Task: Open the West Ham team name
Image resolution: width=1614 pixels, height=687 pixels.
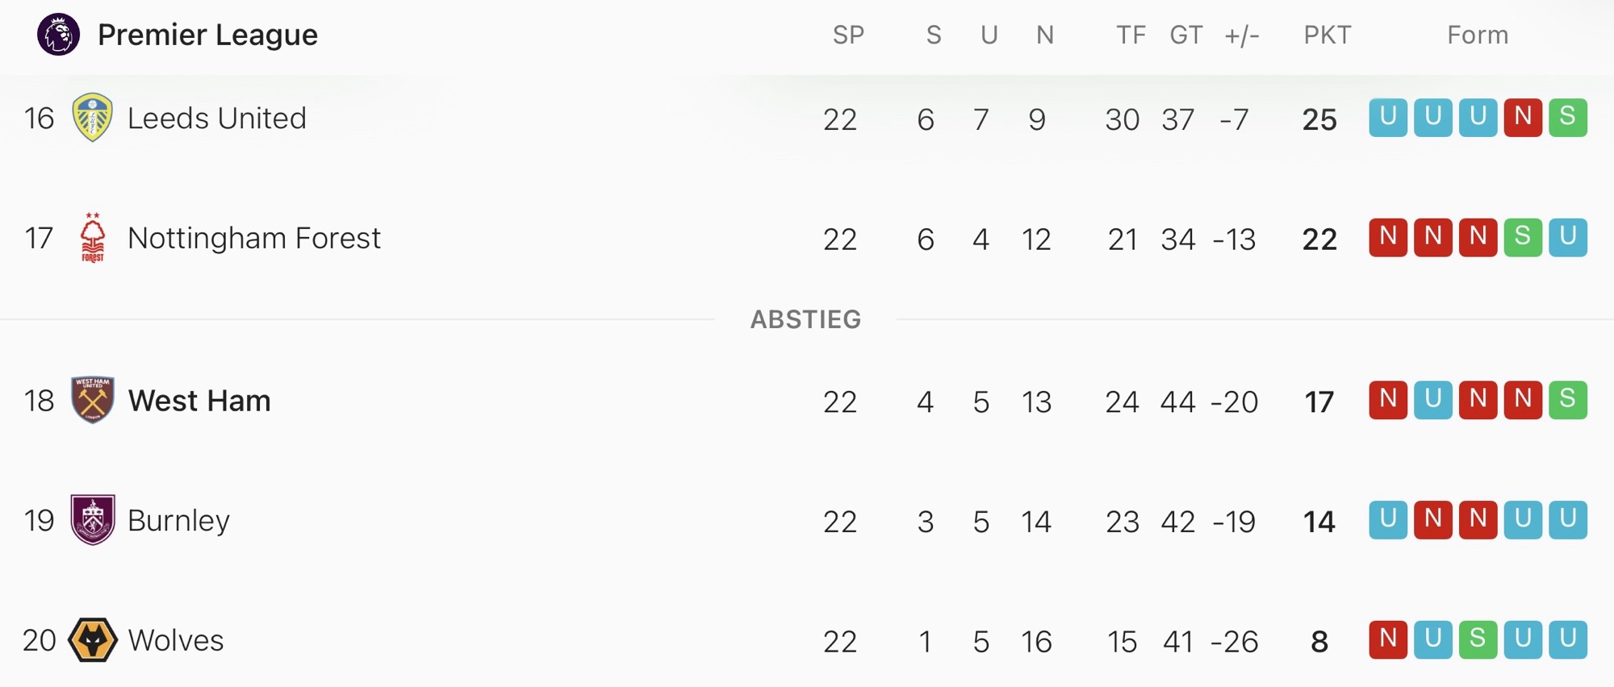Action: [x=199, y=401]
